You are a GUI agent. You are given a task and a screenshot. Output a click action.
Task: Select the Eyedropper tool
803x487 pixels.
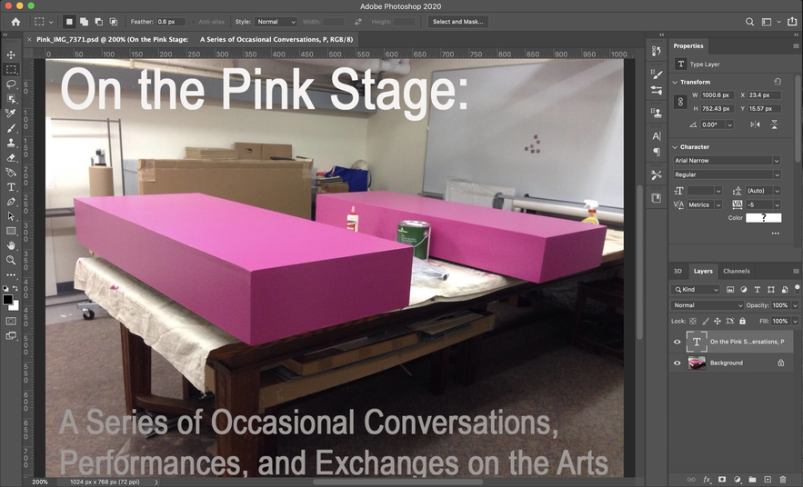click(11, 114)
